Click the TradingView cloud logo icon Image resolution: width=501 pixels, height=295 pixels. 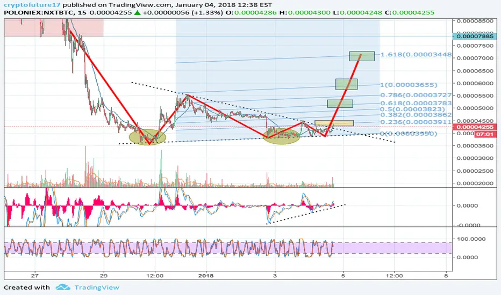62,287
